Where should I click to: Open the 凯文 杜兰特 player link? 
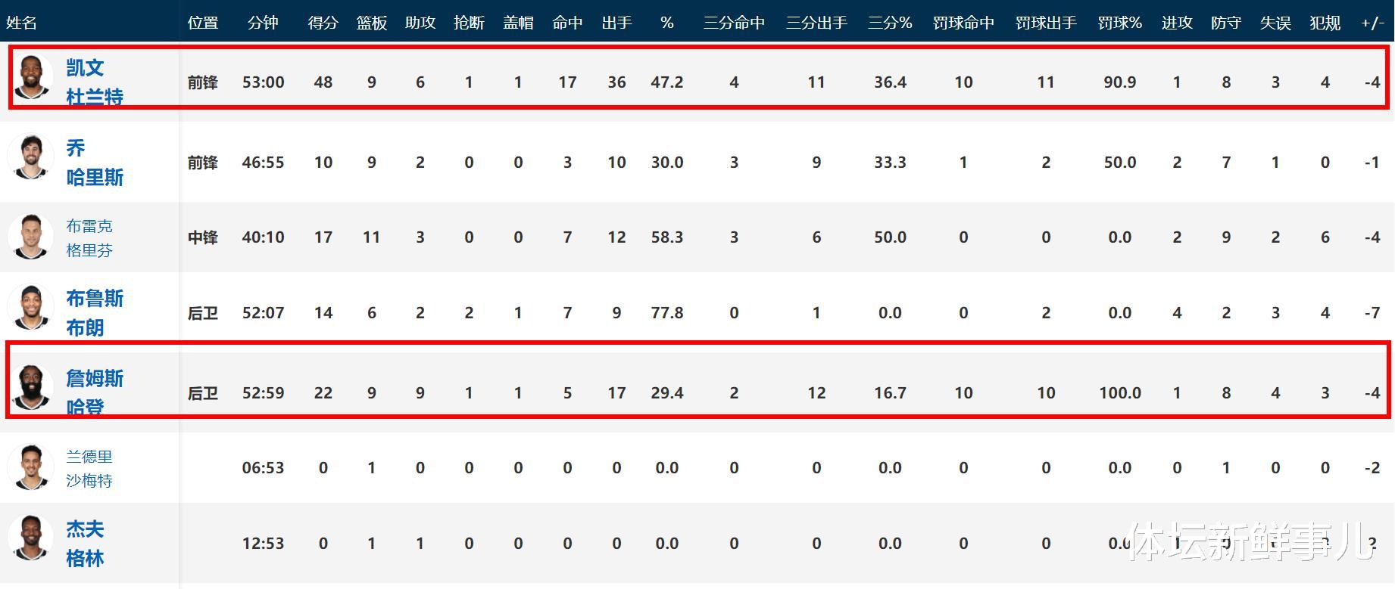click(x=94, y=82)
